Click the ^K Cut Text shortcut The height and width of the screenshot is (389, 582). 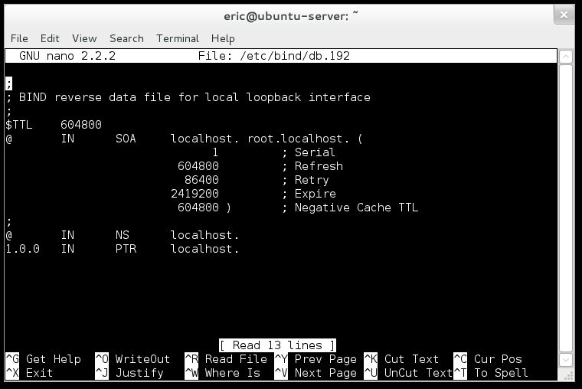pos(402,359)
